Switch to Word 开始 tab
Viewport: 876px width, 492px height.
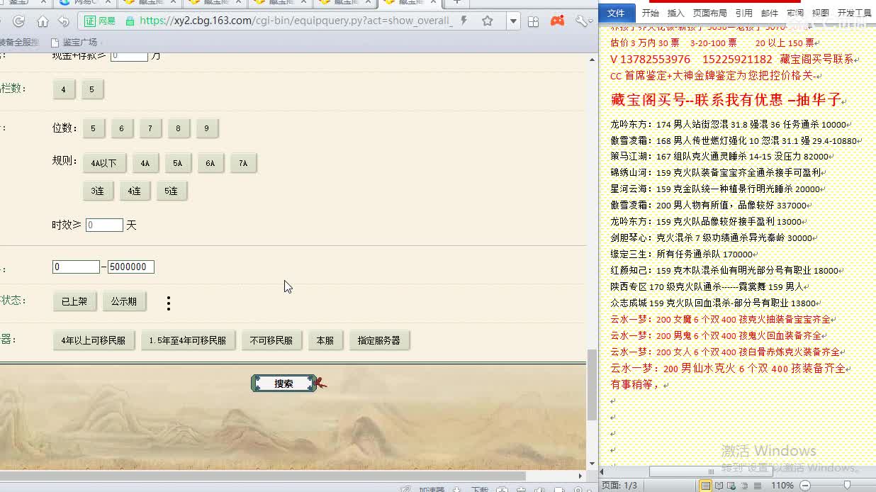(650, 13)
